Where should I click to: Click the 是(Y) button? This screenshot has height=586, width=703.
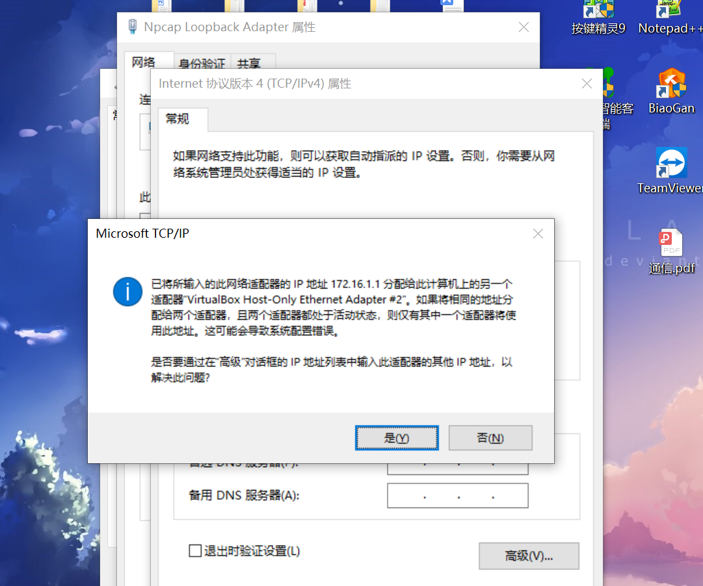pyautogui.click(x=397, y=438)
